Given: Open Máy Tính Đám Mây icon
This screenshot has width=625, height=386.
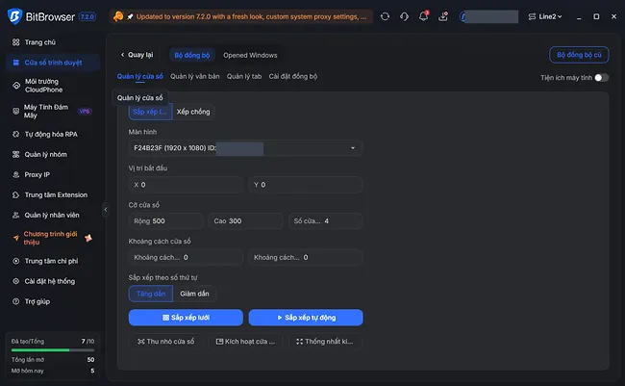Looking at the screenshot, I should point(16,111).
